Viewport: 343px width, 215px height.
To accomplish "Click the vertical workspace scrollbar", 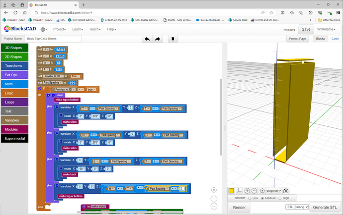I will pos(221,117).
